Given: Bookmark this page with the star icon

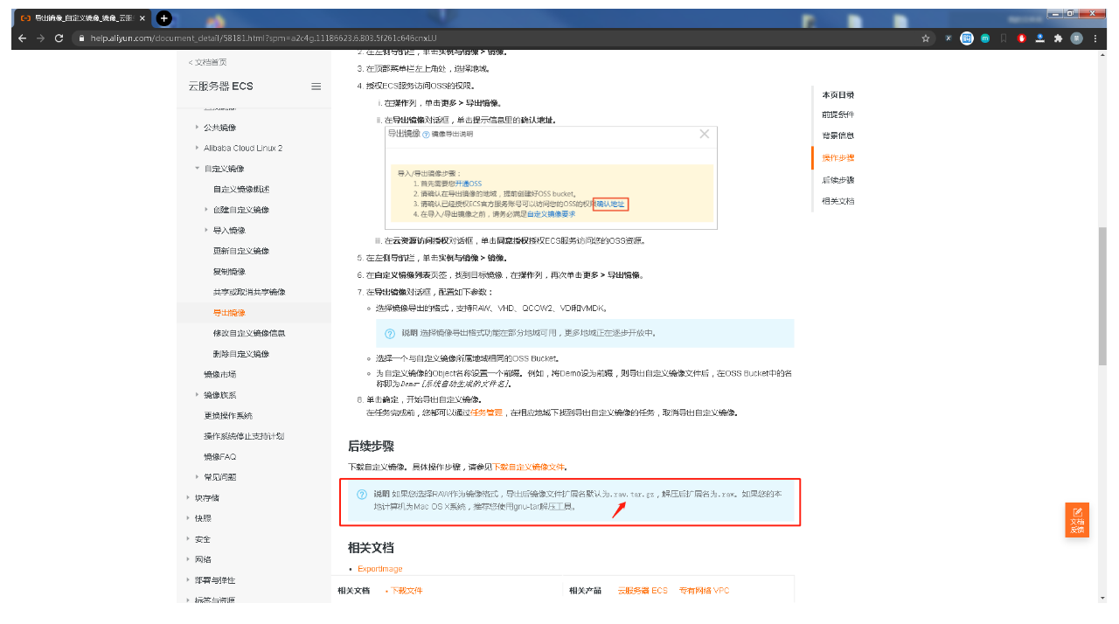Looking at the screenshot, I should (x=926, y=38).
